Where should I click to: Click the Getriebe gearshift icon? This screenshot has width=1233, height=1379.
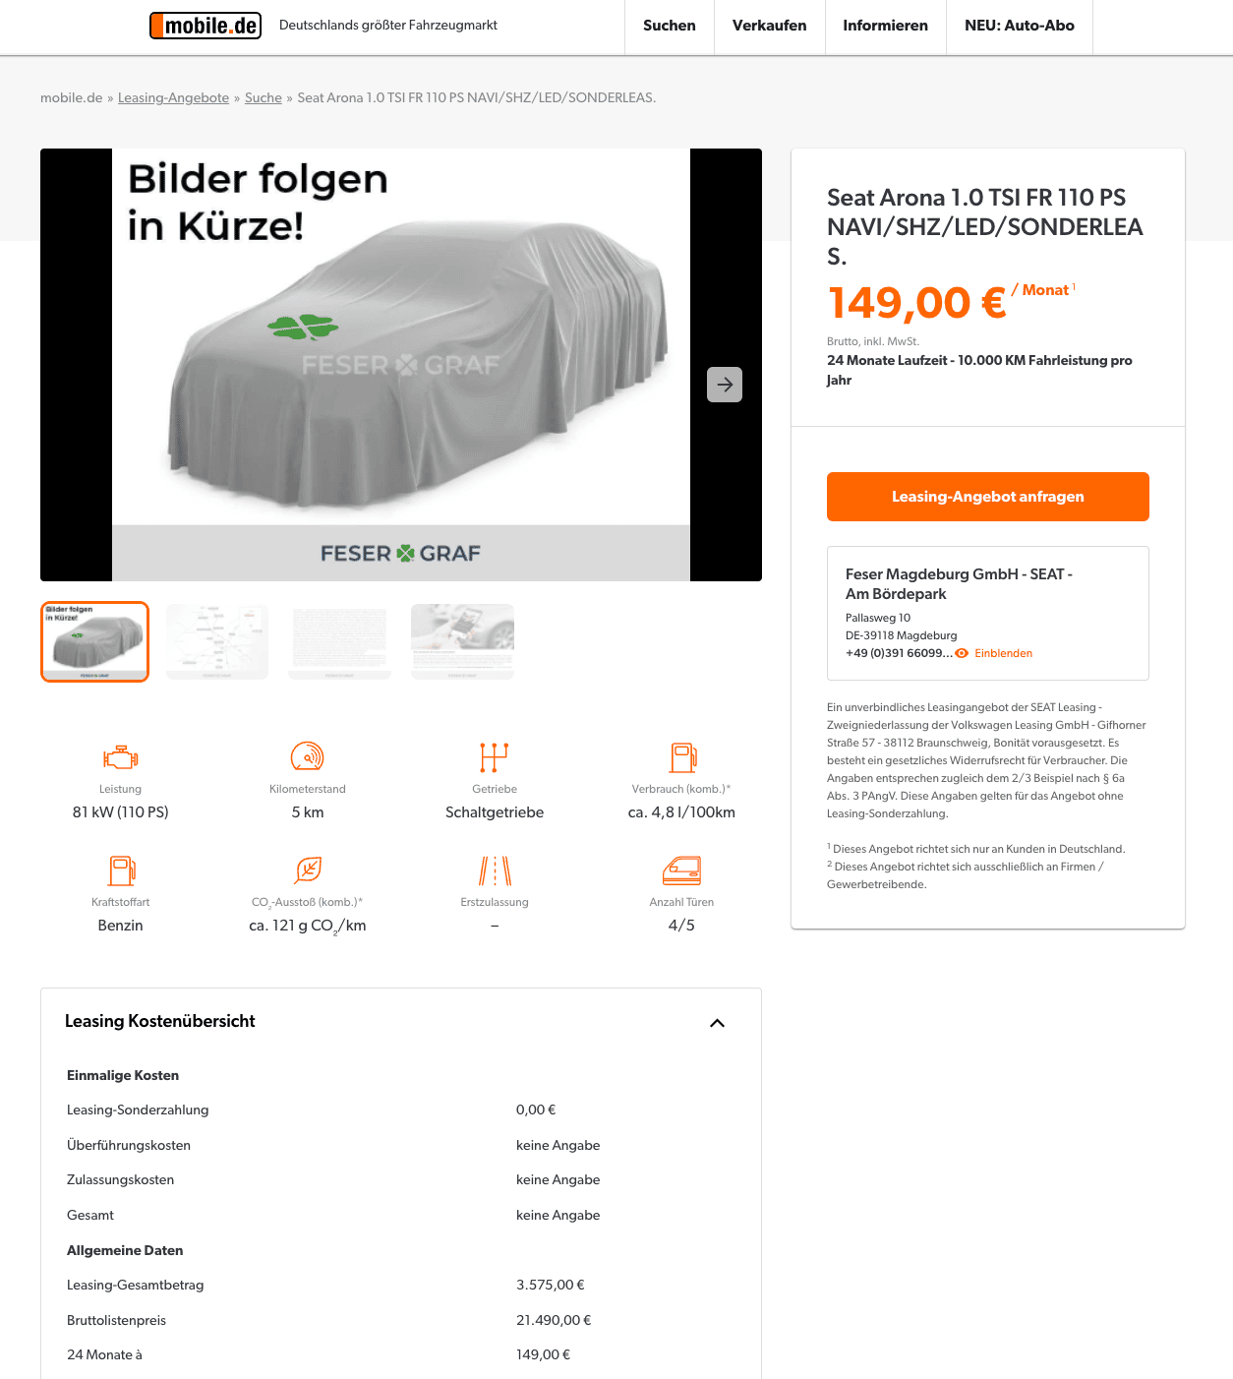[x=495, y=757]
